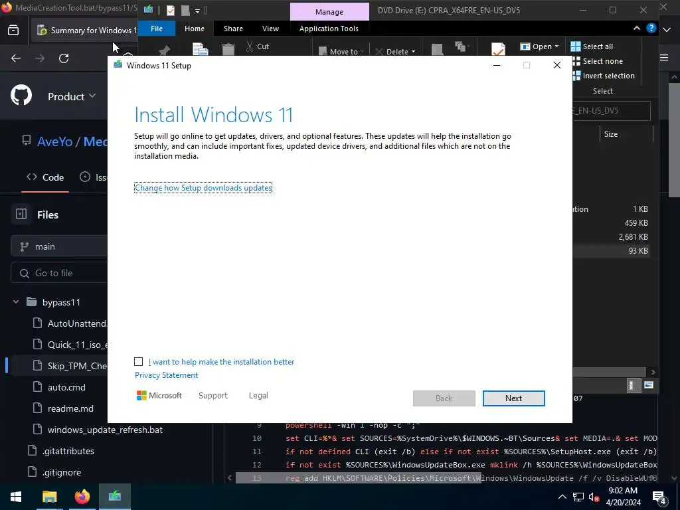The image size is (680, 510).
Task: Switch Explorer to large icons view
Action: (x=649, y=385)
